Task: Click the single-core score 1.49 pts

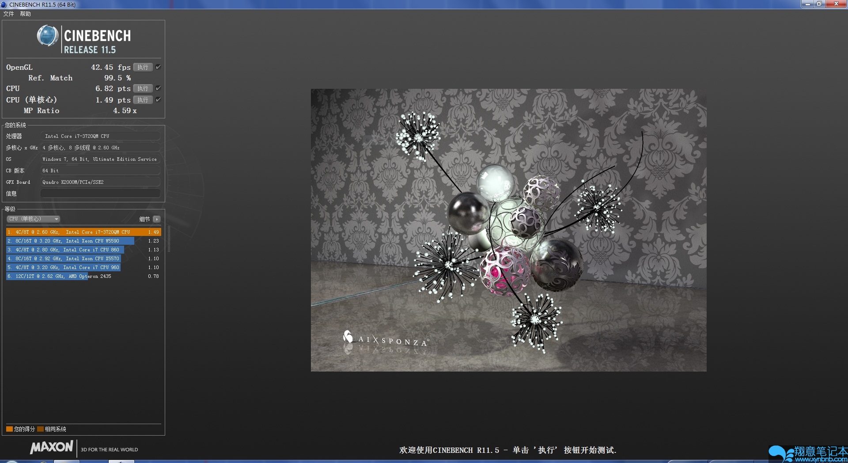Action: pos(113,100)
